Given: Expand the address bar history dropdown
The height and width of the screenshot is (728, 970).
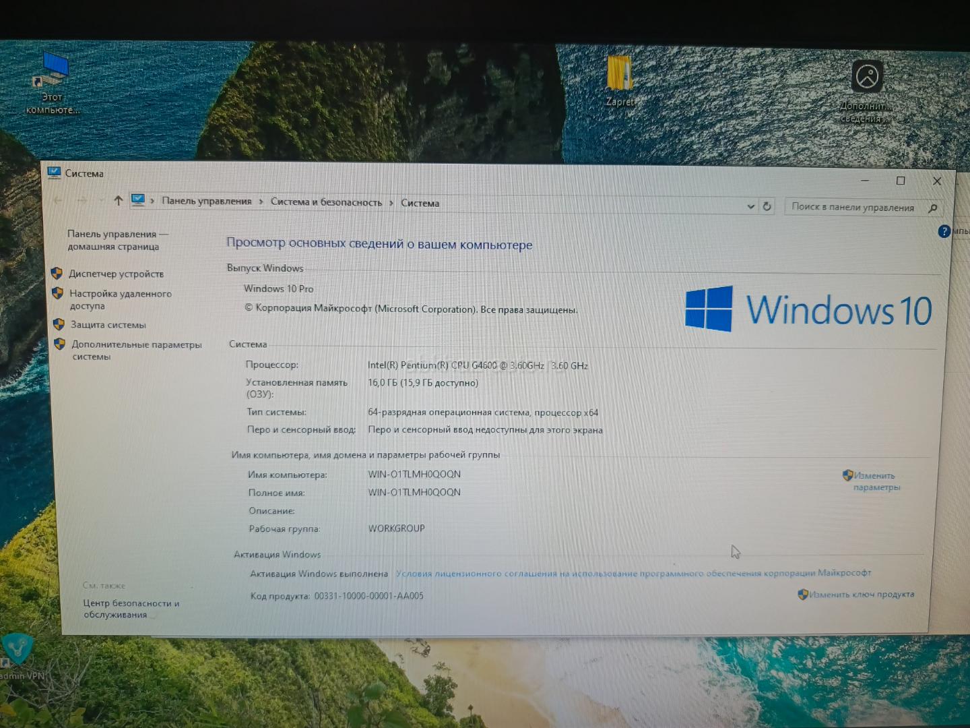Looking at the screenshot, I should coord(750,206).
